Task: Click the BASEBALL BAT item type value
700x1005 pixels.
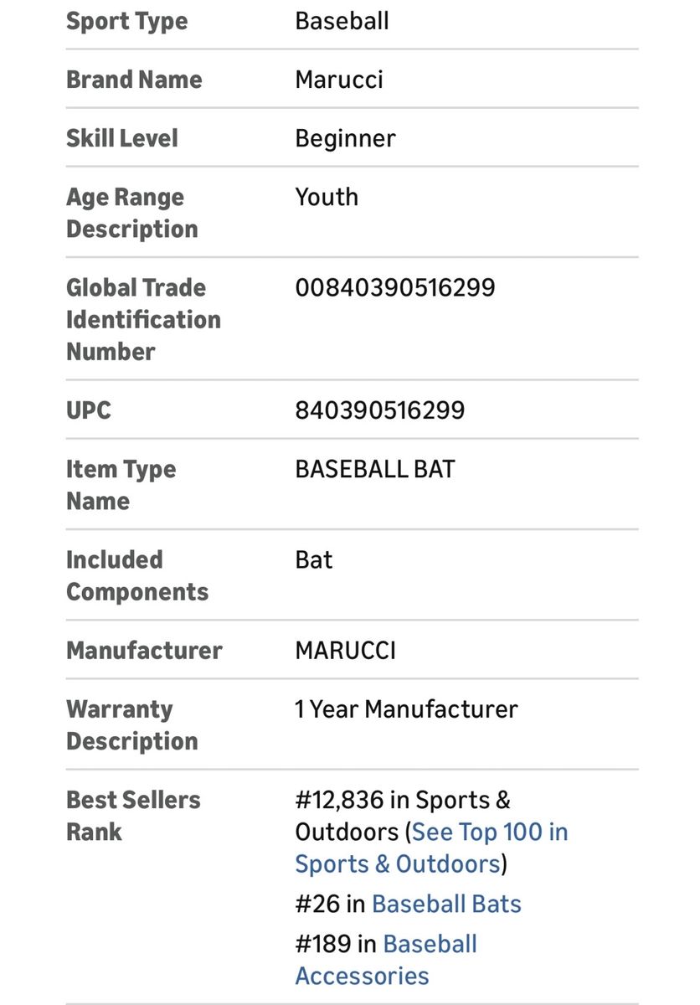Action: [x=374, y=469]
